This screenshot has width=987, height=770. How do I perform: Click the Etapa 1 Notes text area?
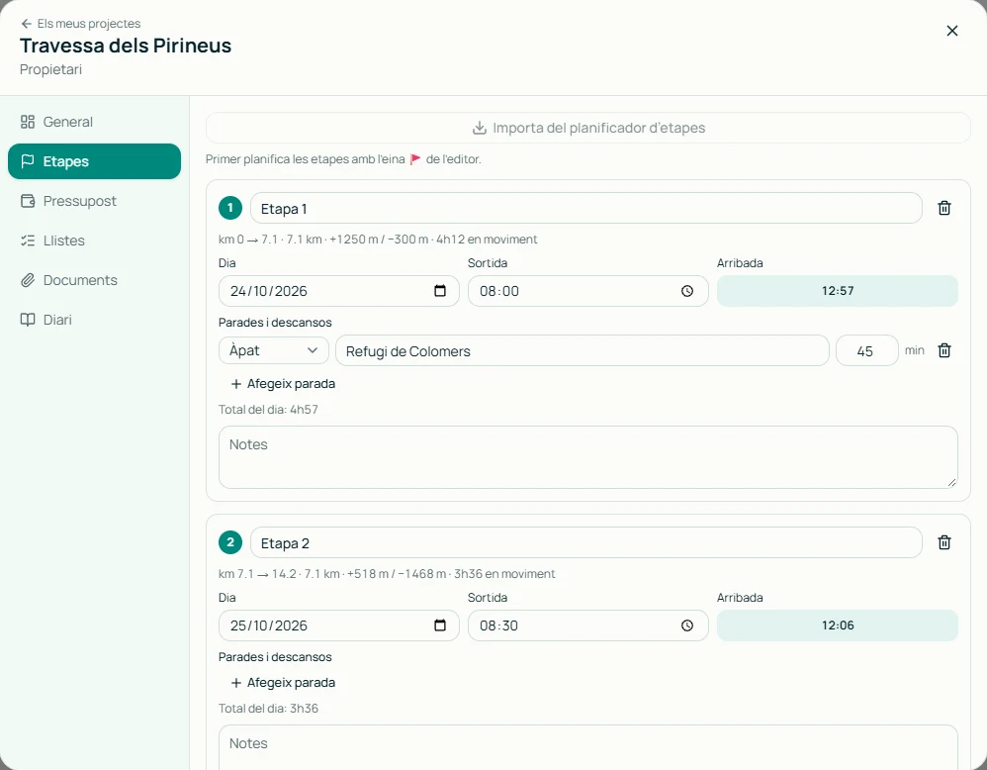[x=587, y=457]
